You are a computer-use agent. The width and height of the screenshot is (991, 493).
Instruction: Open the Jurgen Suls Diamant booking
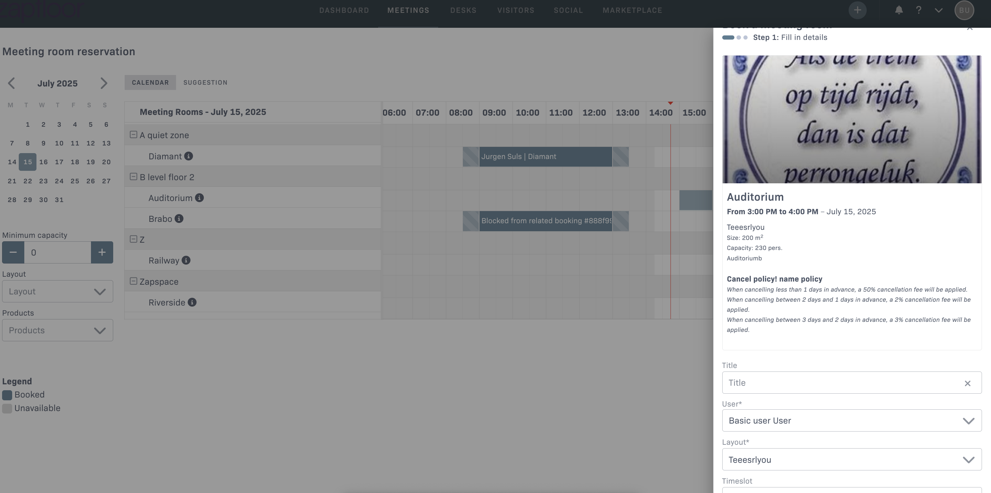[546, 157]
